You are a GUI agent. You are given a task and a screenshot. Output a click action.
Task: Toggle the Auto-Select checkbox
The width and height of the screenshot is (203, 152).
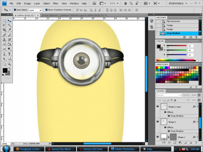(15, 10)
